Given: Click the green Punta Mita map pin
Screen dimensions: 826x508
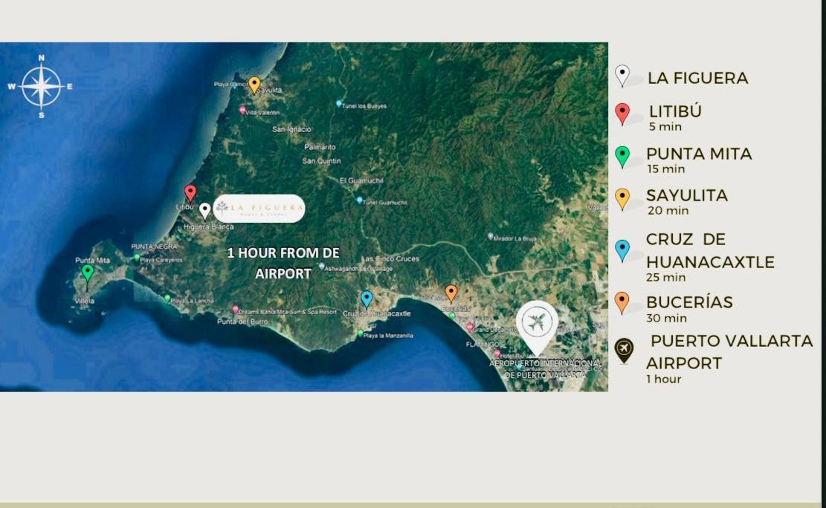Looking at the screenshot, I should click(x=88, y=273).
